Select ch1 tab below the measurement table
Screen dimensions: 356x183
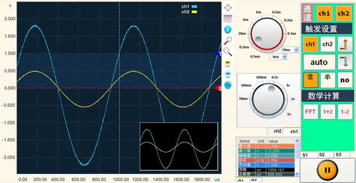[243, 180]
